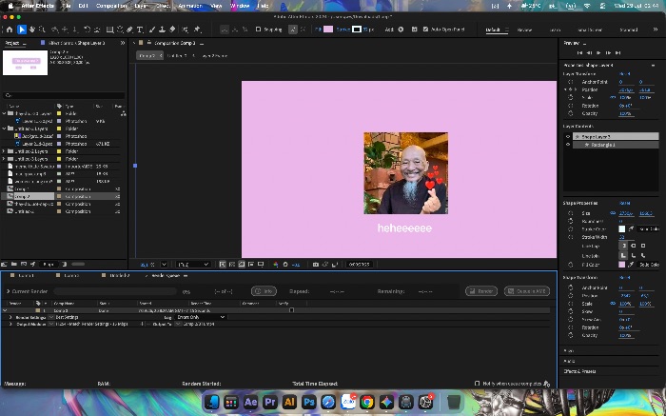Choose the Rectangle shape tool
The height and width of the screenshot is (416, 666).
pos(109,30)
